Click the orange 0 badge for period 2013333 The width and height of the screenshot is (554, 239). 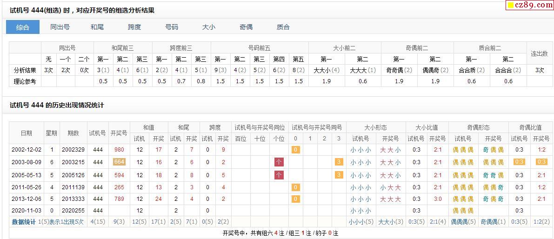[296, 199]
